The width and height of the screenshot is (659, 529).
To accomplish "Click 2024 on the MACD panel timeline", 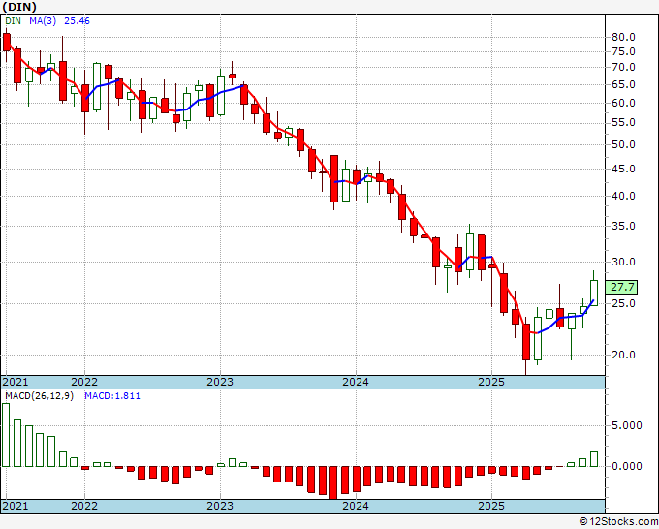I will click(x=356, y=507).
